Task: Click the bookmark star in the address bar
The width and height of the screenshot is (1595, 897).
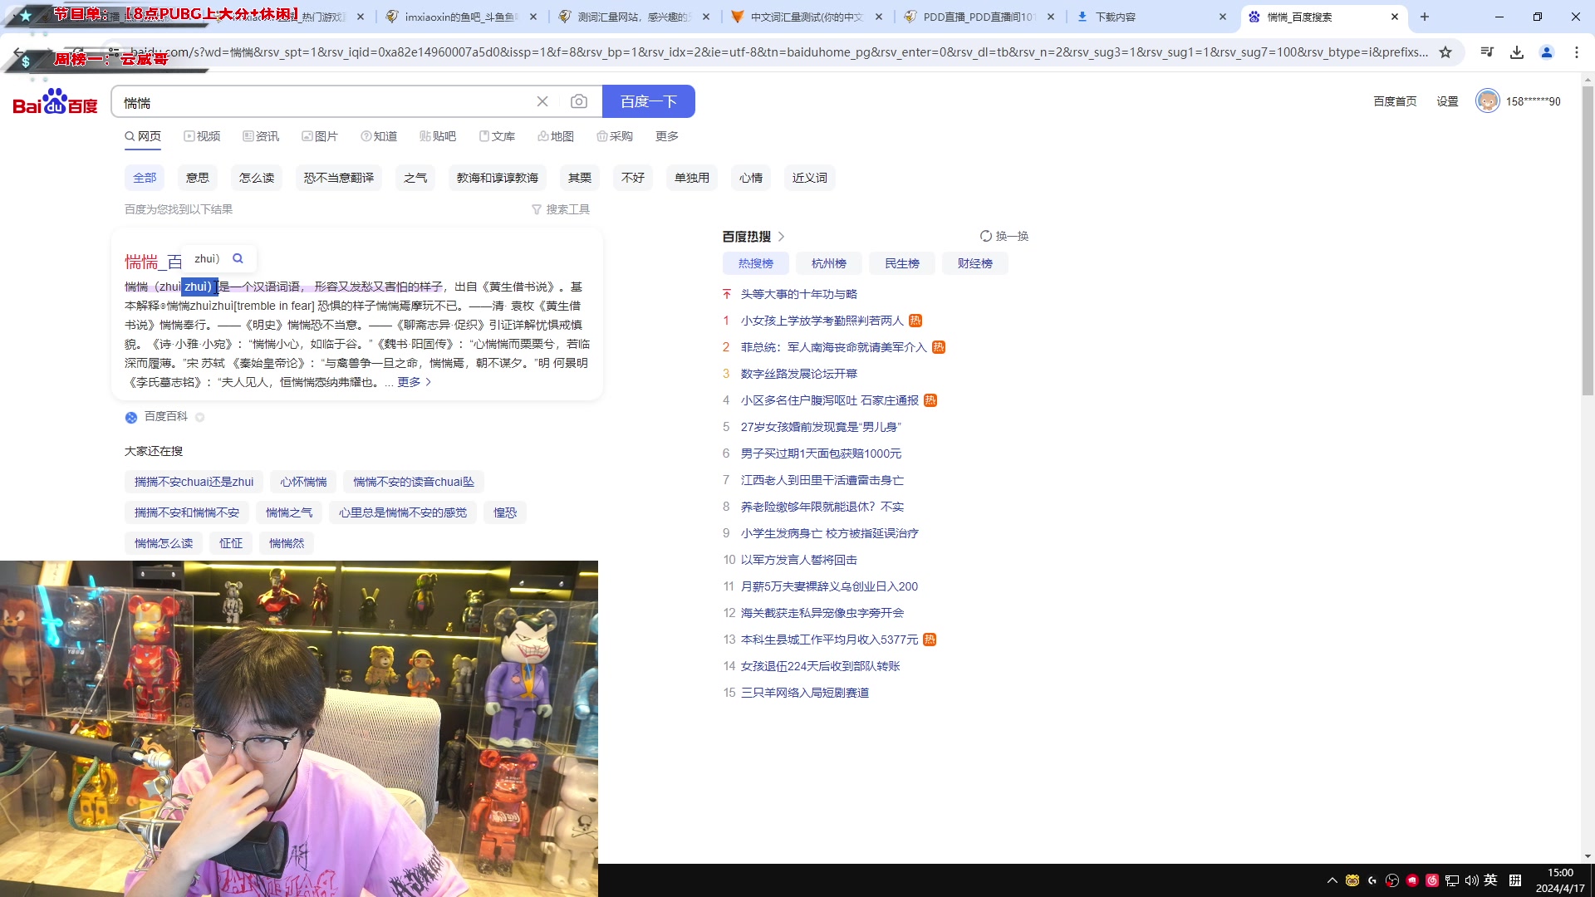Action: (1446, 51)
